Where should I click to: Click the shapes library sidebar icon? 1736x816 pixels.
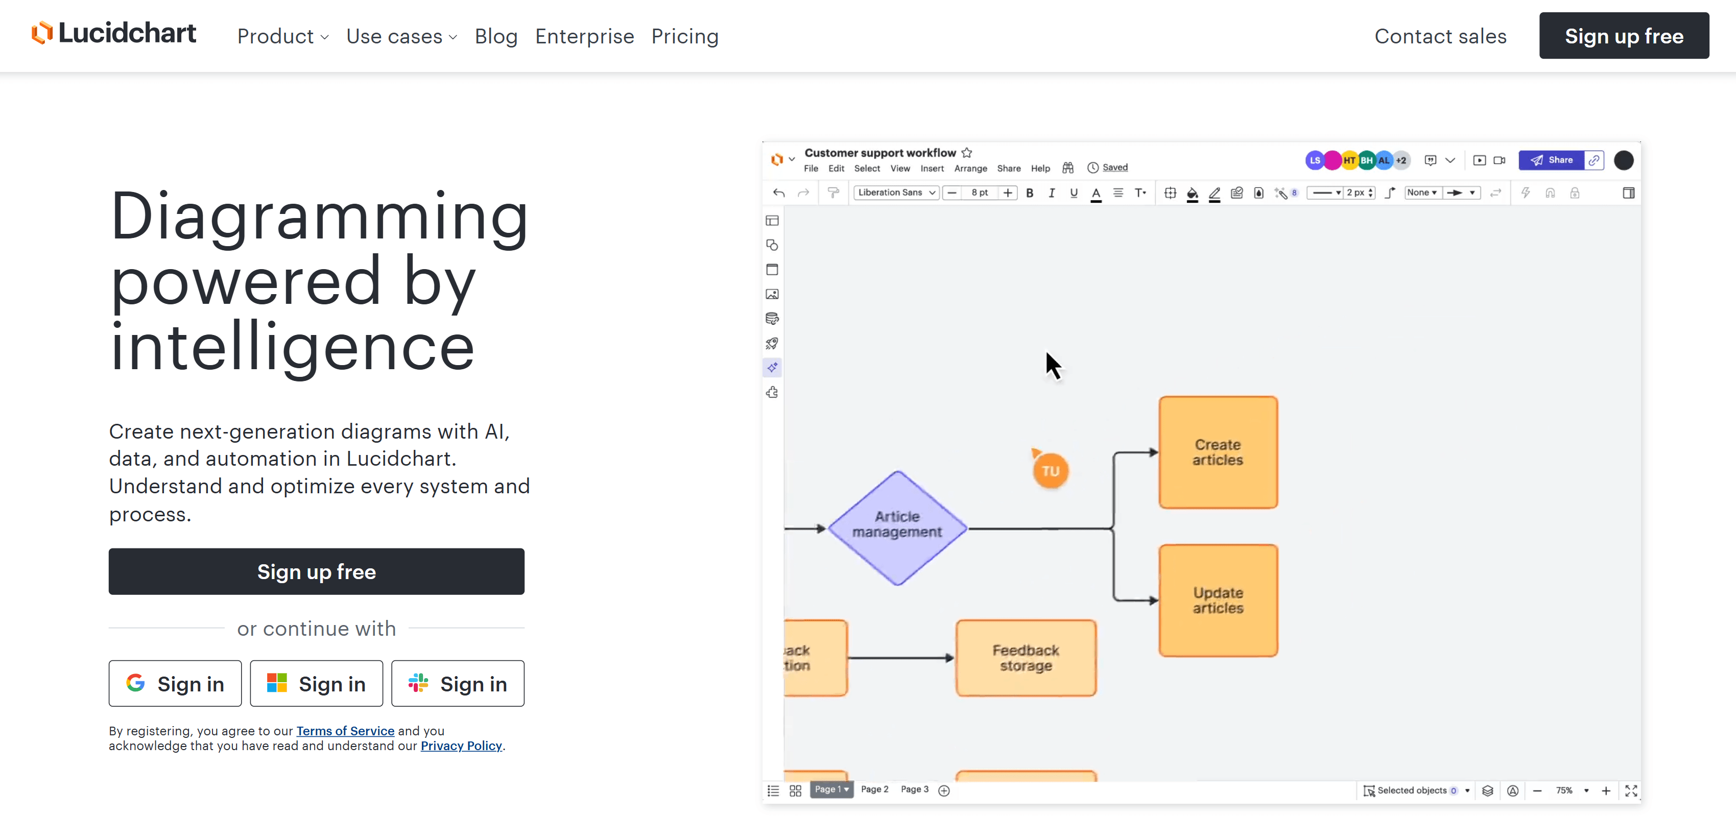(x=772, y=245)
